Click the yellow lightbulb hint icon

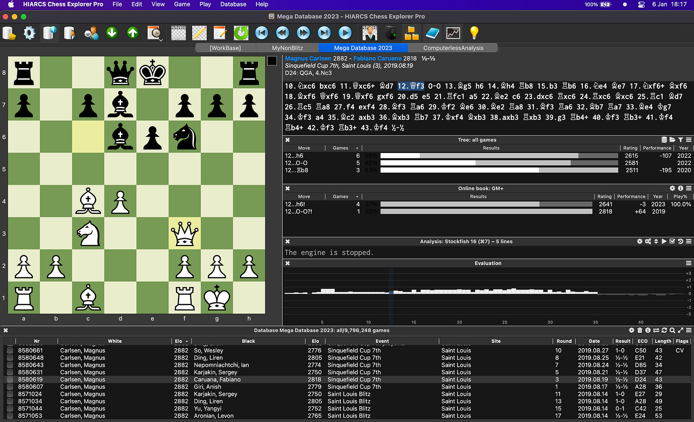tap(474, 33)
